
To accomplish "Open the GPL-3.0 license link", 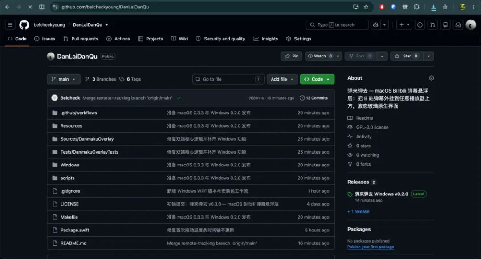I will (372, 127).
